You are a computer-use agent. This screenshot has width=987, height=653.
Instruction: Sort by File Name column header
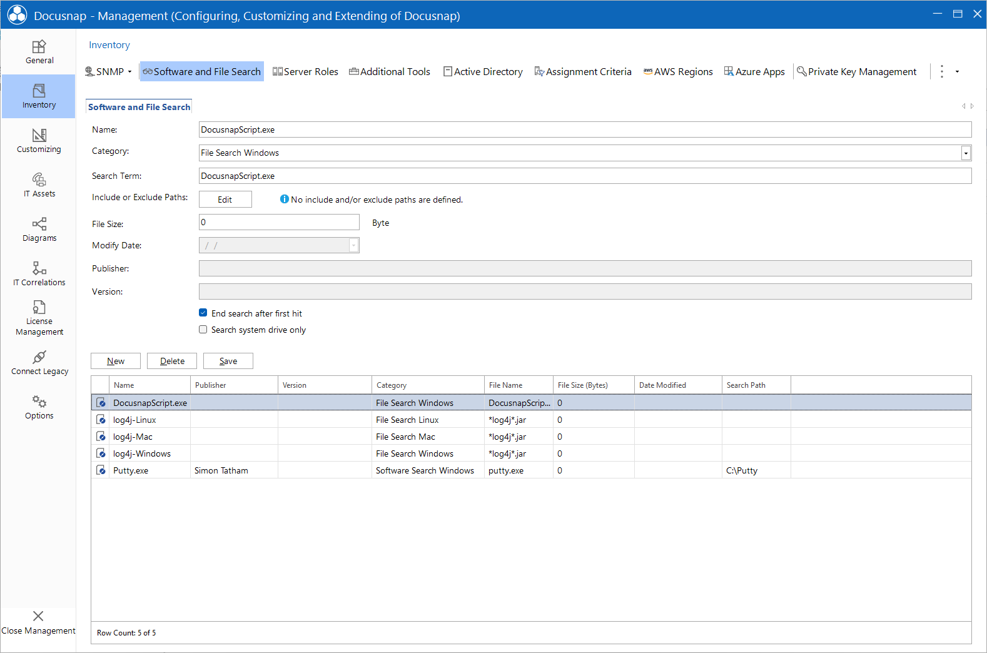point(519,385)
